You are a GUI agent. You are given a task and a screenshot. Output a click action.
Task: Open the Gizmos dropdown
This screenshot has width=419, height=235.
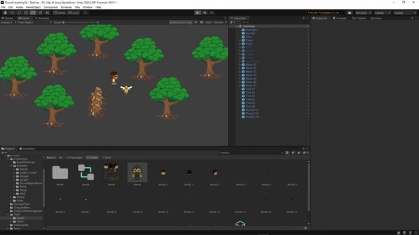pos(220,22)
